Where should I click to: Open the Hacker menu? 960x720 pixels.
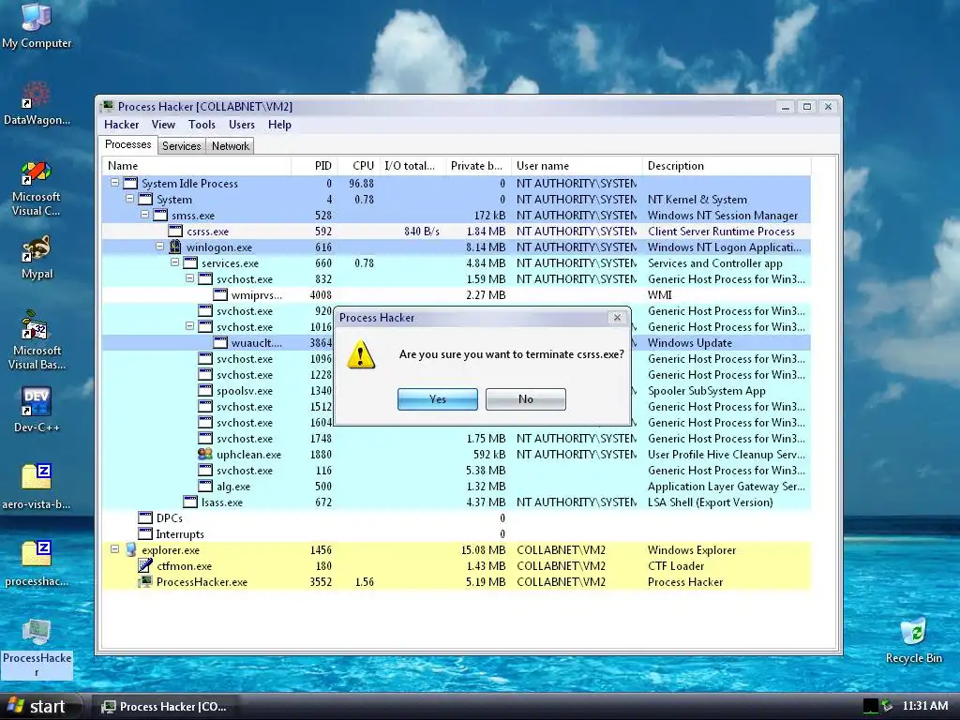[x=121, y=125]
